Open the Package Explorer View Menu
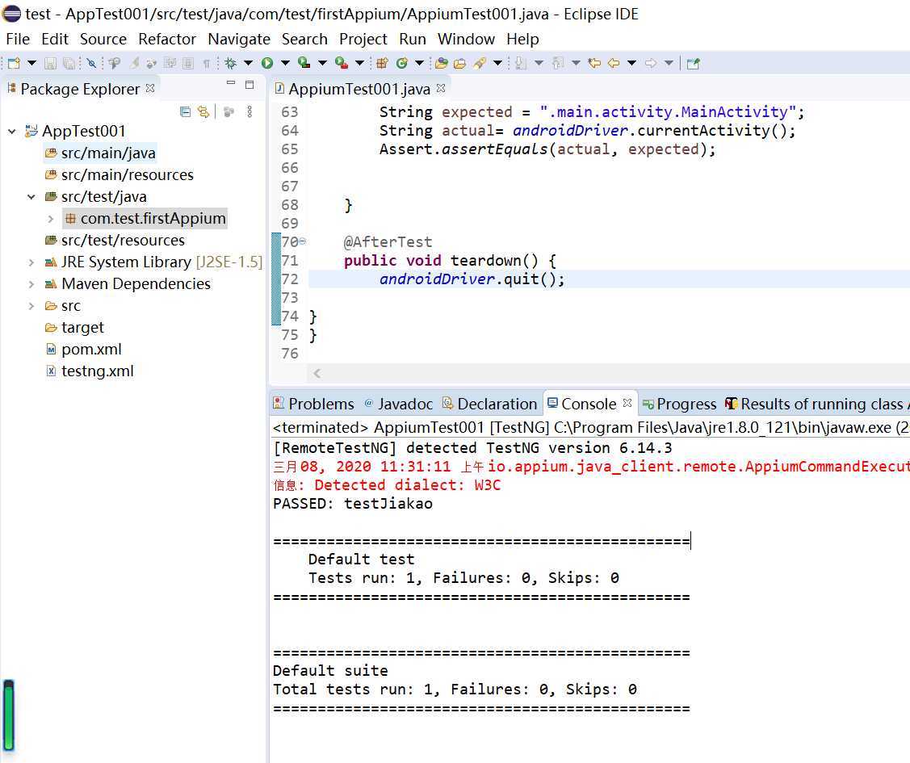The width and height of the screenshot is (910, 763). point(250,111)
